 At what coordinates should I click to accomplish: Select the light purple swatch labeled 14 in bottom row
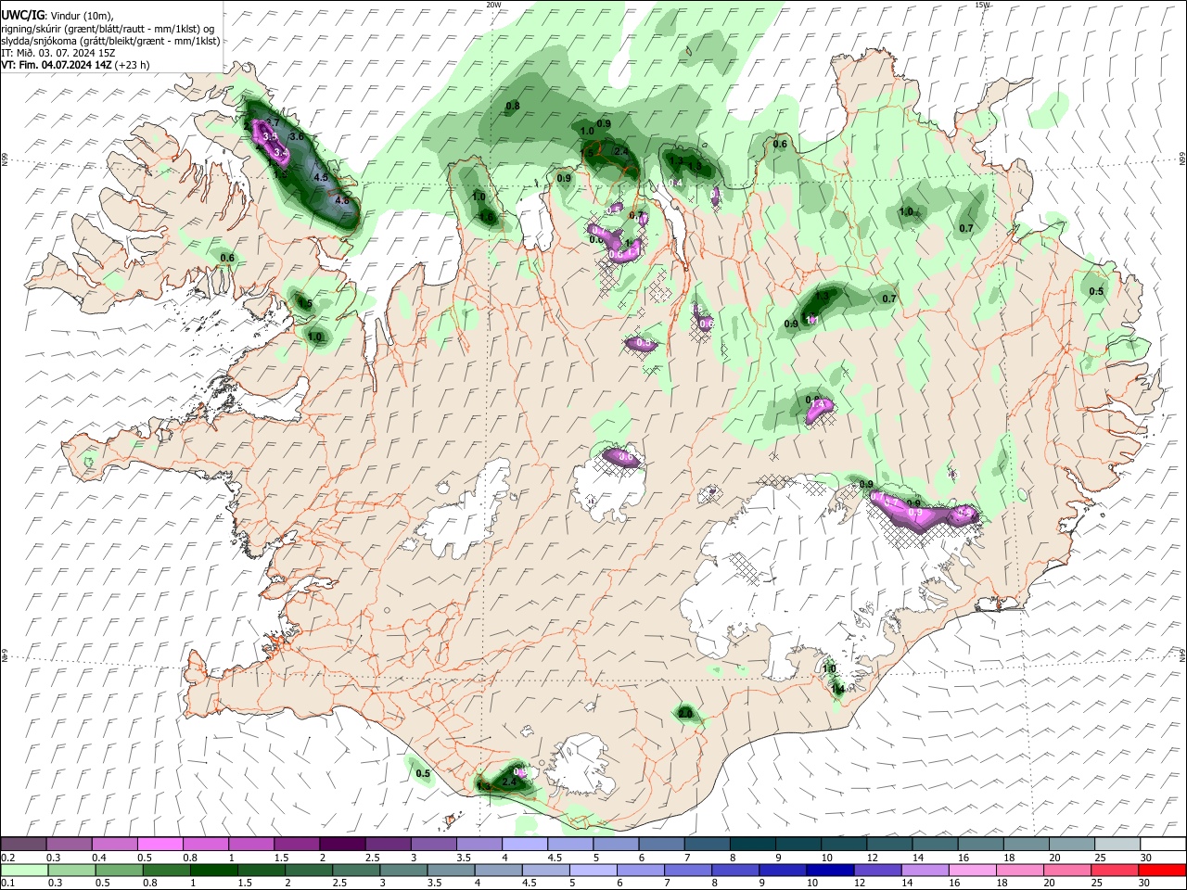[925, 870]
